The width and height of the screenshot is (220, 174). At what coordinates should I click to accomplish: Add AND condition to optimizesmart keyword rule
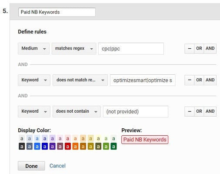click(210, 80)
